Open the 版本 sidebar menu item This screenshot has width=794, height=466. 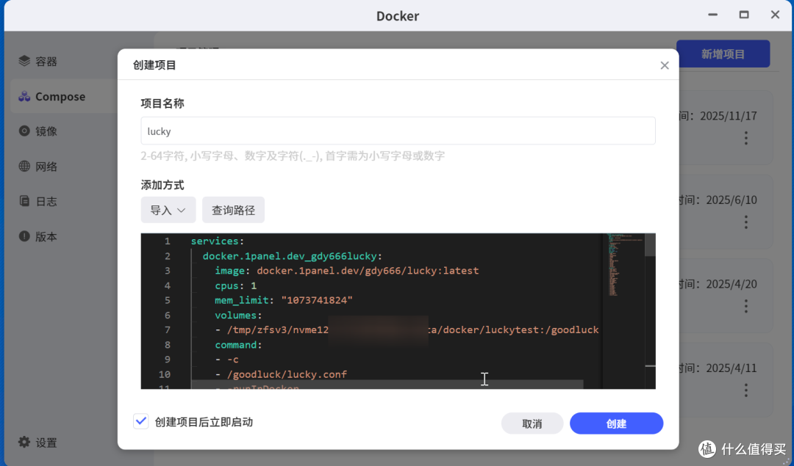click(46, 236)
